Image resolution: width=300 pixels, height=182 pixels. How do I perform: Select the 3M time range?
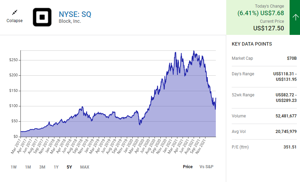click(x=42, y=167)
